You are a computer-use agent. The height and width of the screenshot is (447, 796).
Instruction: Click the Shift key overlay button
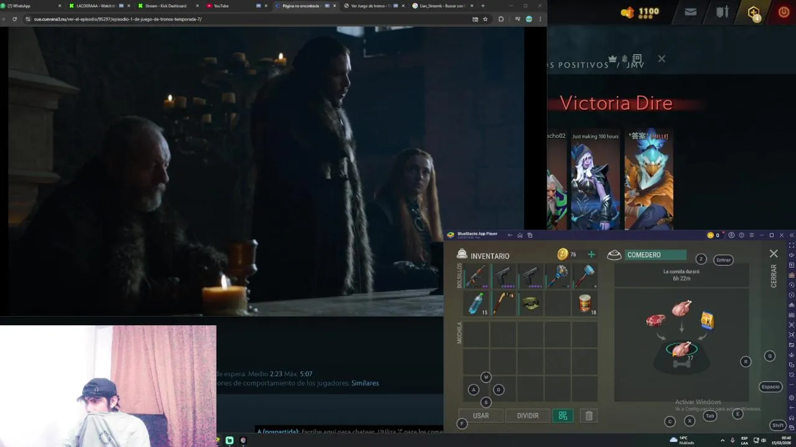coord(778,425)
